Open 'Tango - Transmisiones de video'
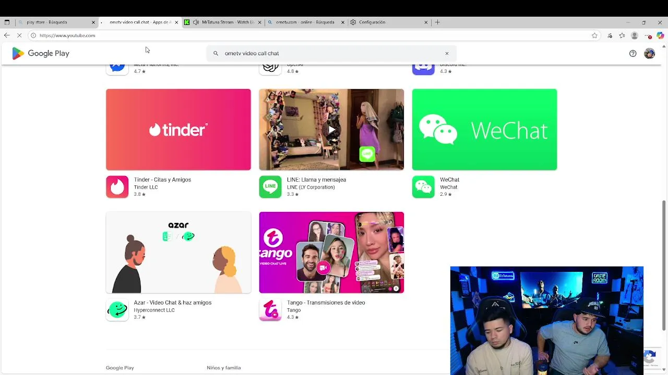Image resolution: width=668 pixels, height=375 pixels. coord(326,303)
